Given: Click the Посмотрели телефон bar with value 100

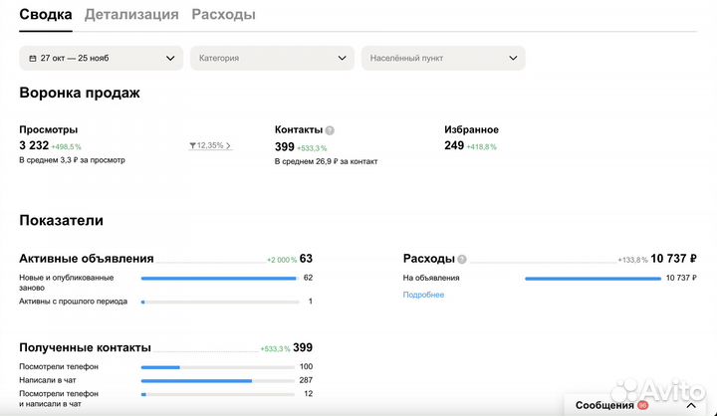Looking at the screenshot, I should point(218,367).
